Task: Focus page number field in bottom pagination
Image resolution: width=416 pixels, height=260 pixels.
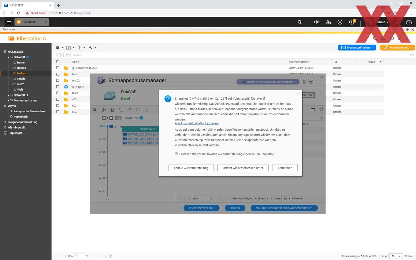Action: pyautogui.click(x=80, y=256)
